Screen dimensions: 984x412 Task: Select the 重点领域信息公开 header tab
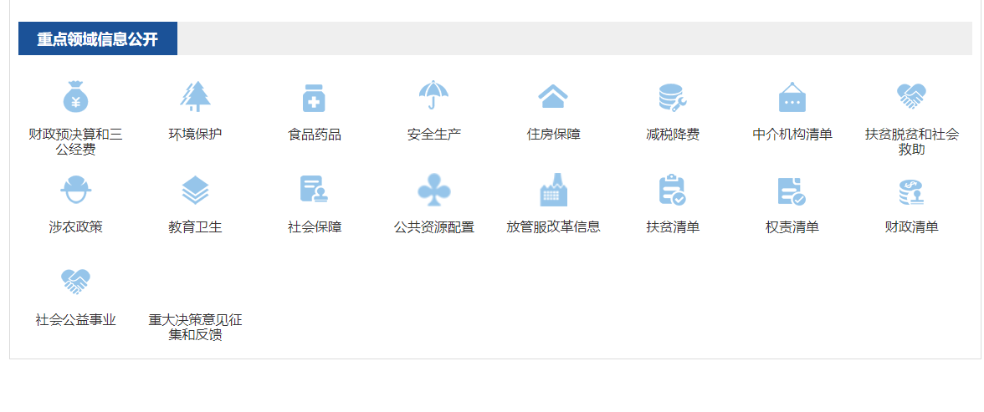coord(98,39)
